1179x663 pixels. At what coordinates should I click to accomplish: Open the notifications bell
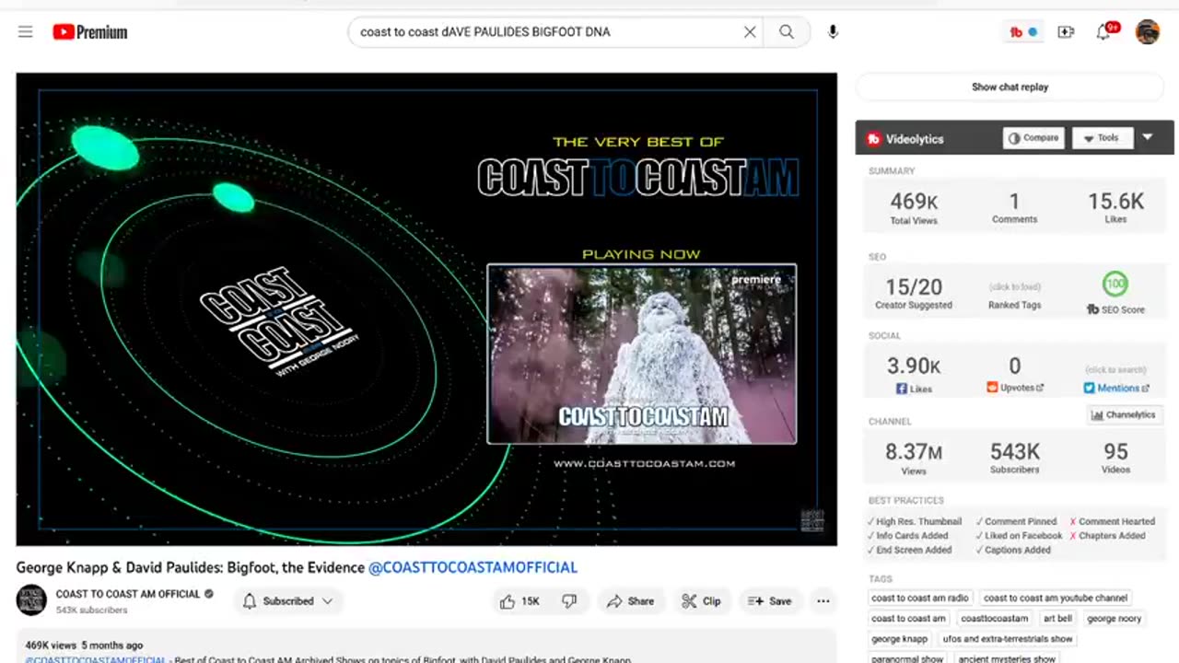(1103, 31)
